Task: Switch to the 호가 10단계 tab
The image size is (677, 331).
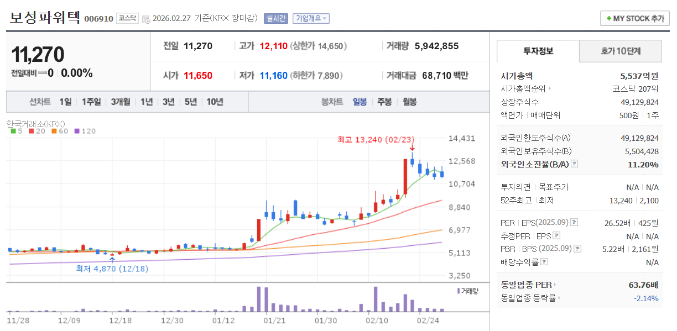Action: (x=620, y=51)
